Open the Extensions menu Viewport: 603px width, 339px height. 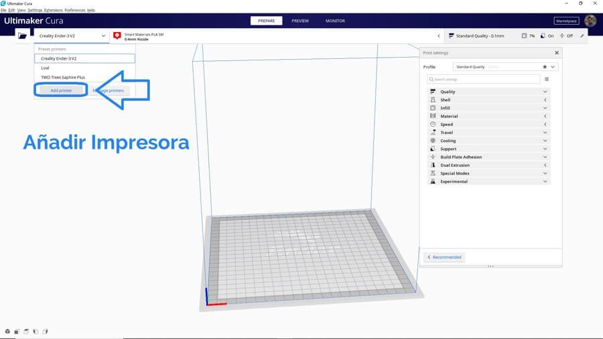tap(53, 10)
